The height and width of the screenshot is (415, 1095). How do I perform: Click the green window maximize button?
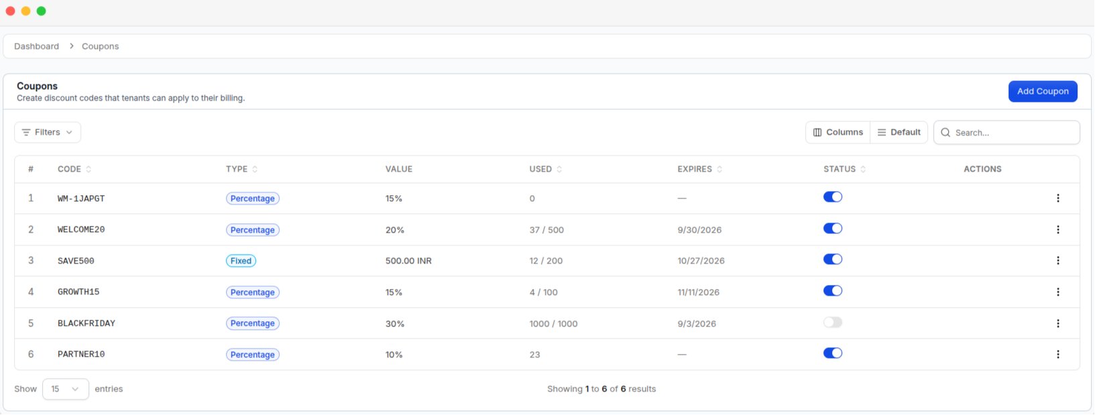(x=41, y=11)
